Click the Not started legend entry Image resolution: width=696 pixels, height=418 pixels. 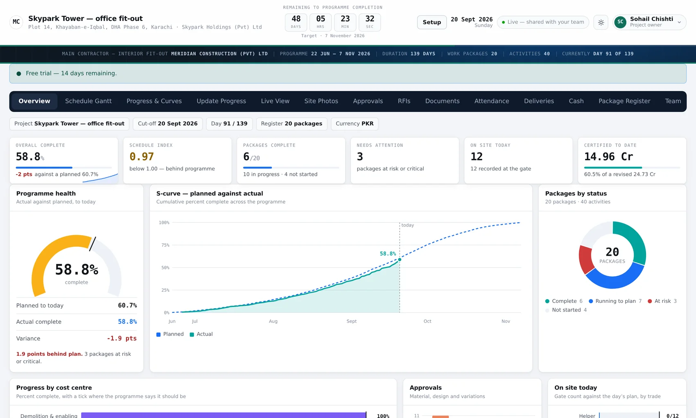(x=566, y=310)
